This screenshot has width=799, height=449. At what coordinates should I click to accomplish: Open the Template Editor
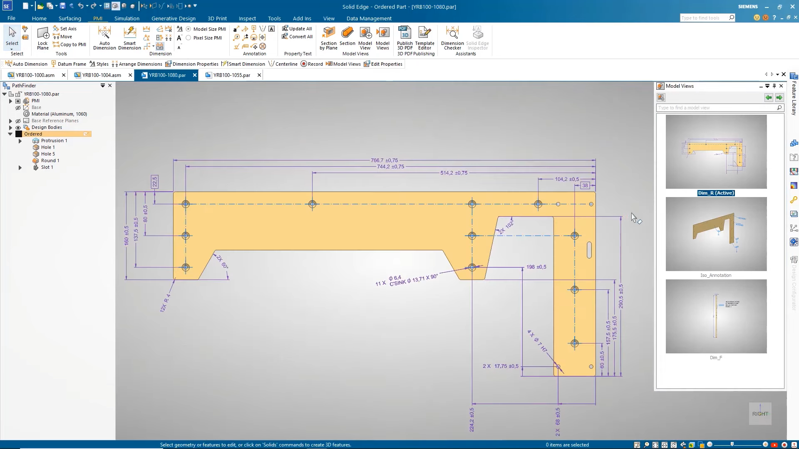tap(424, 37)
